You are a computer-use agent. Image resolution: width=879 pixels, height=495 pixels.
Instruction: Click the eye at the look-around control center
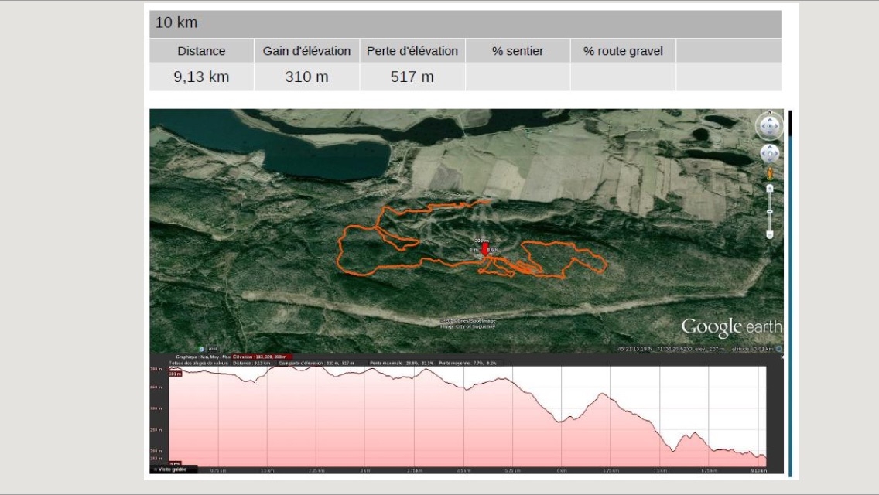coord(769,126)
